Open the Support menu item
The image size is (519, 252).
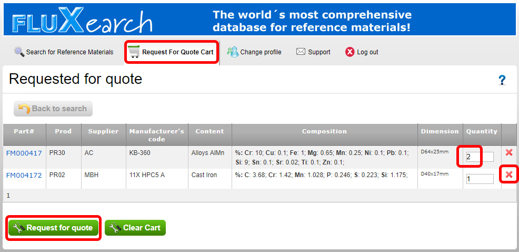coord(313,52)
